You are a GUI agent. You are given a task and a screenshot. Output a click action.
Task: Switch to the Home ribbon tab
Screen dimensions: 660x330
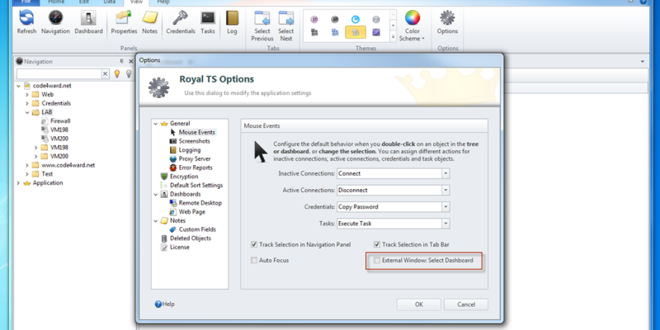(x=56, y=2)
